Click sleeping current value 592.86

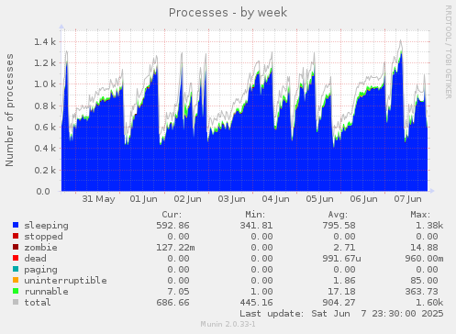coord(172,226)
